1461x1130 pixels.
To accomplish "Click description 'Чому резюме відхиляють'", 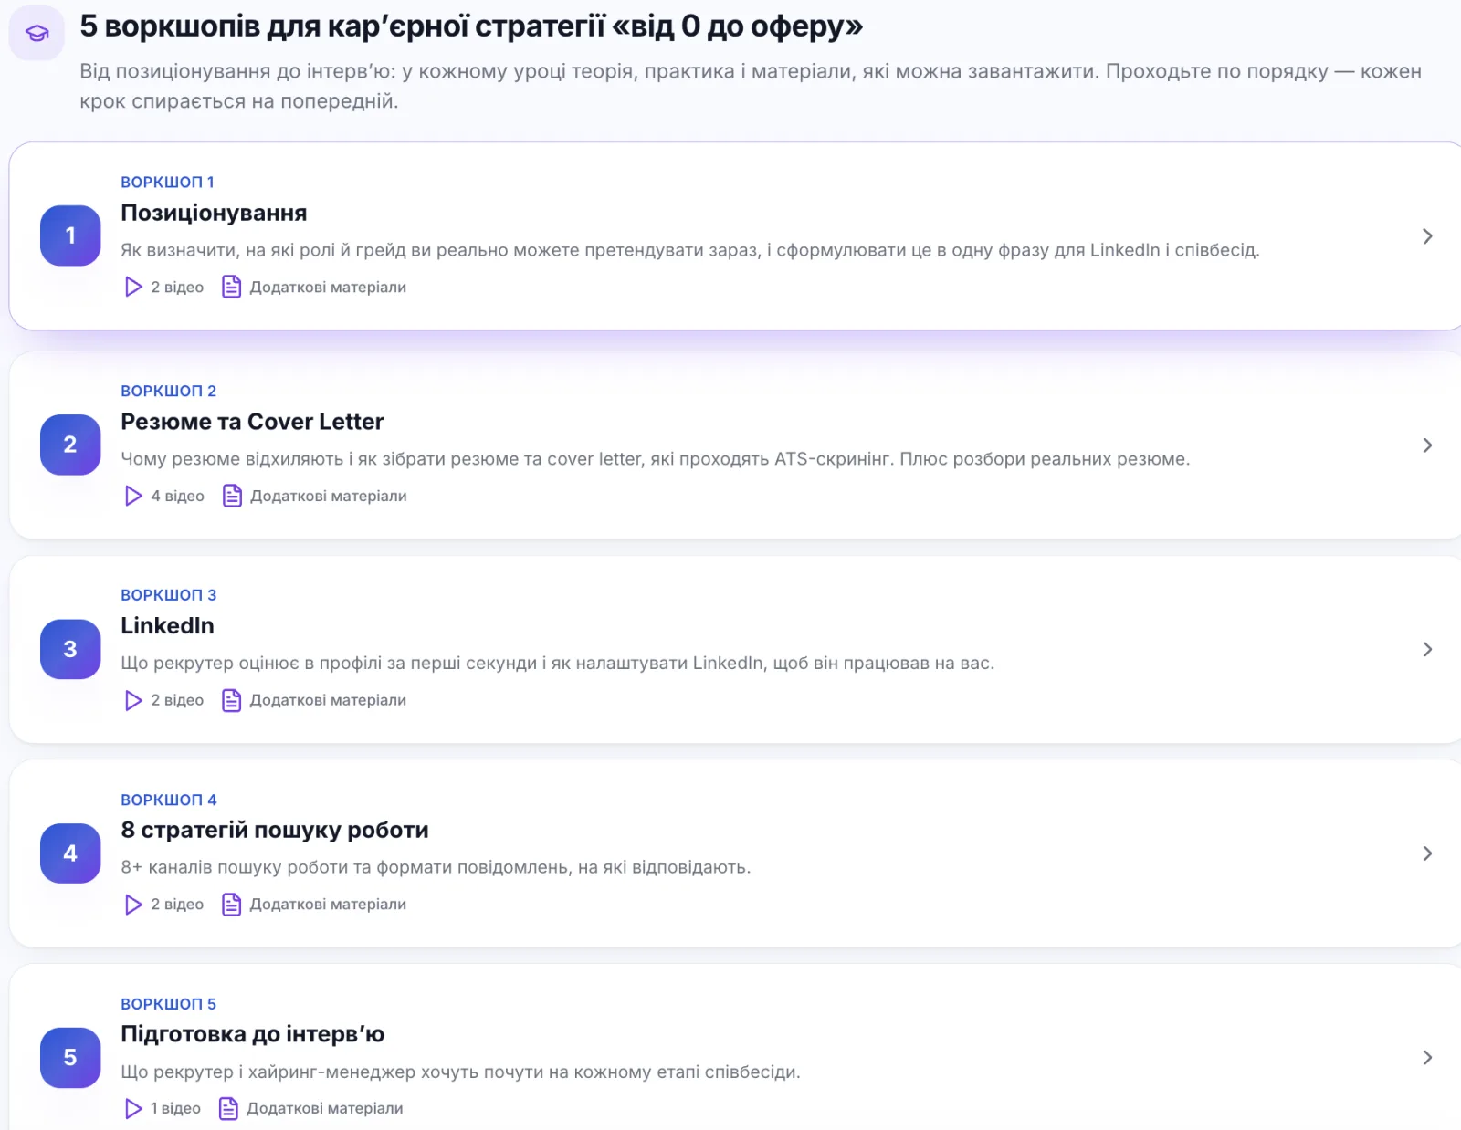I will coord(655,459).
